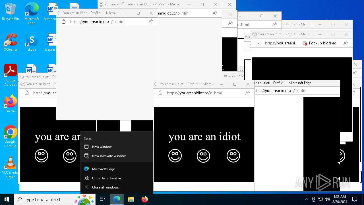The width and height of the screenshot is (364, 205).
Task: Open the leepress Word document on desktop
Action: [51, 42]
